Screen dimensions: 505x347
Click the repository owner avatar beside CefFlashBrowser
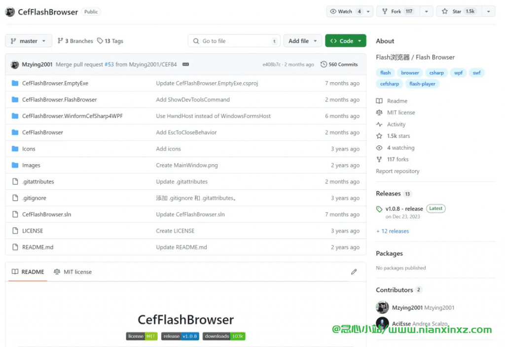[x=10, y=12]
